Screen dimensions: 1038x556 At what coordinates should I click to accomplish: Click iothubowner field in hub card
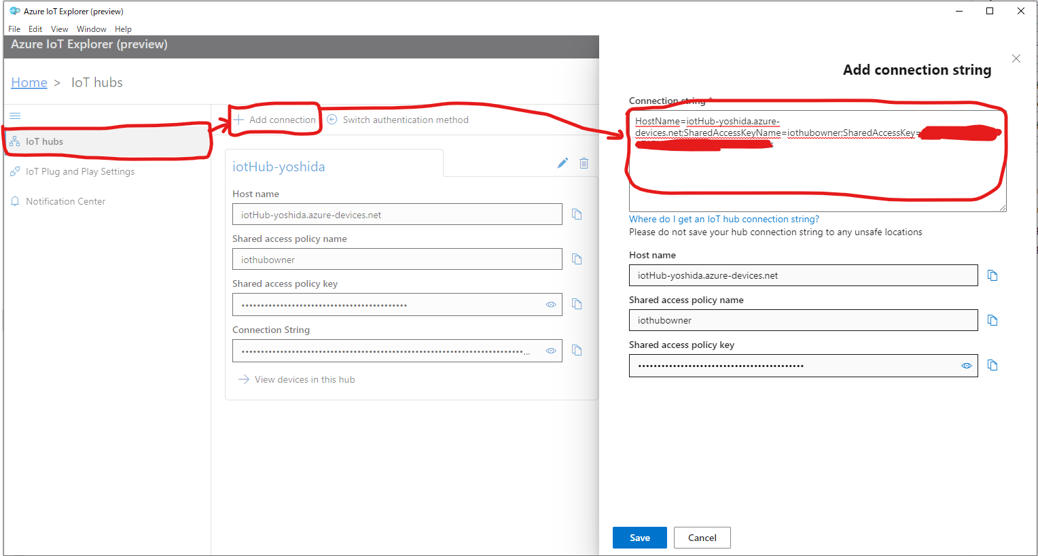point(397,259)
